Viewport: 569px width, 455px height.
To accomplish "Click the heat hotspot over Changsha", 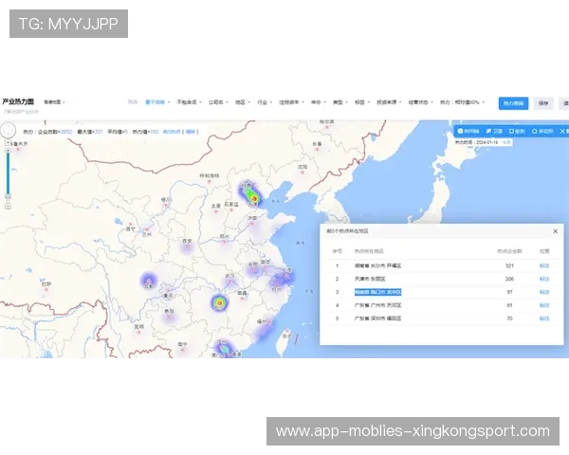I will pos(219,302).
